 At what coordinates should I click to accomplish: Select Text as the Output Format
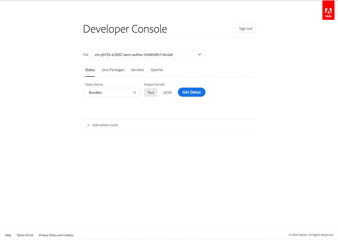[x=151, y=92]
